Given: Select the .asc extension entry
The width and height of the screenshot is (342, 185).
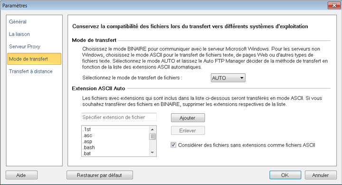Looking at the screenshot, I should click(x=115, y=136).
